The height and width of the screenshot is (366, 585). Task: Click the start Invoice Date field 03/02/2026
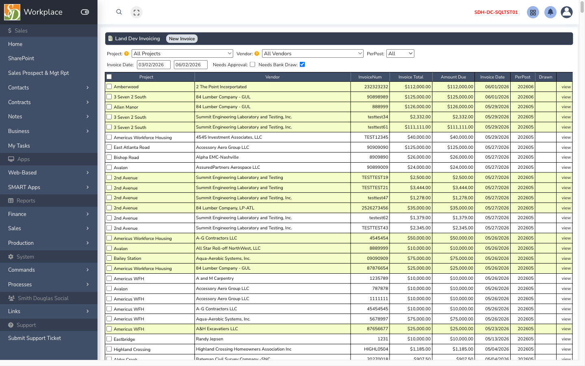pos(154,65)
